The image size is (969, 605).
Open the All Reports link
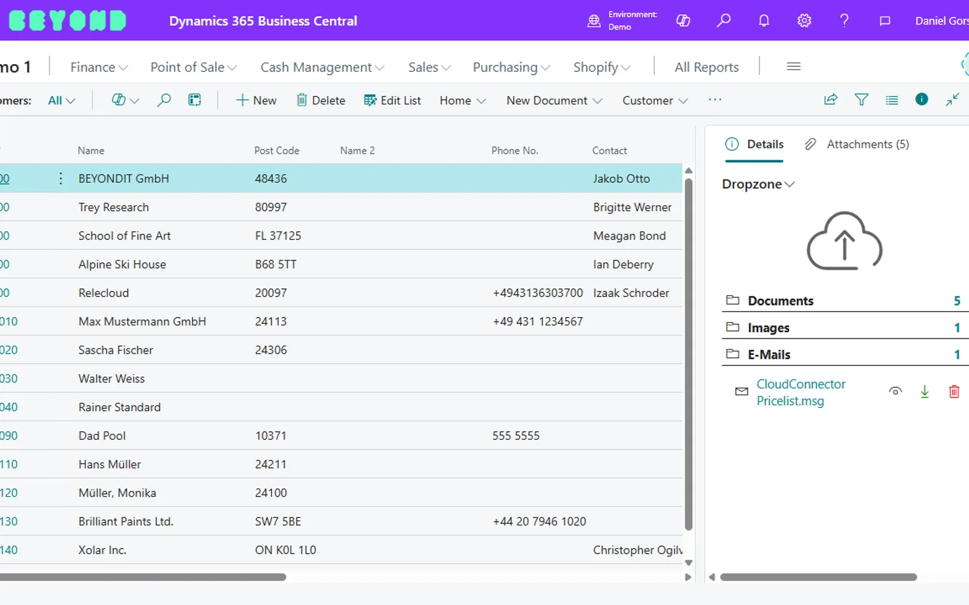[x=707, y=67]
